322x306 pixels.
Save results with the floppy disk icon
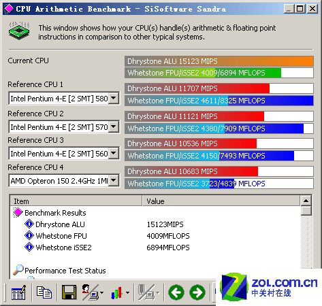coord(69,292)
